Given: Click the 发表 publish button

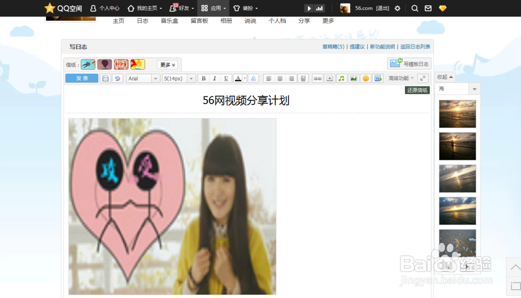Looking at the screenshot, I should pos(82,78).
